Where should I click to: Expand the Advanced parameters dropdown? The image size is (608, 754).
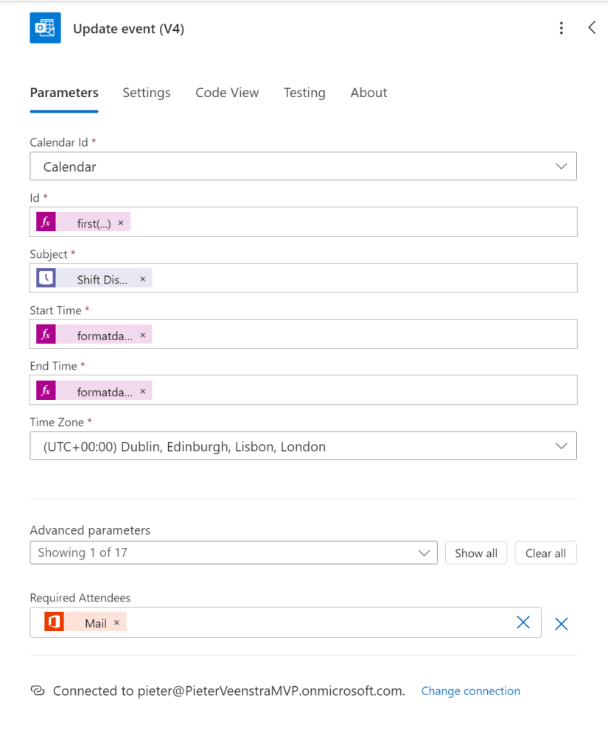424,553
